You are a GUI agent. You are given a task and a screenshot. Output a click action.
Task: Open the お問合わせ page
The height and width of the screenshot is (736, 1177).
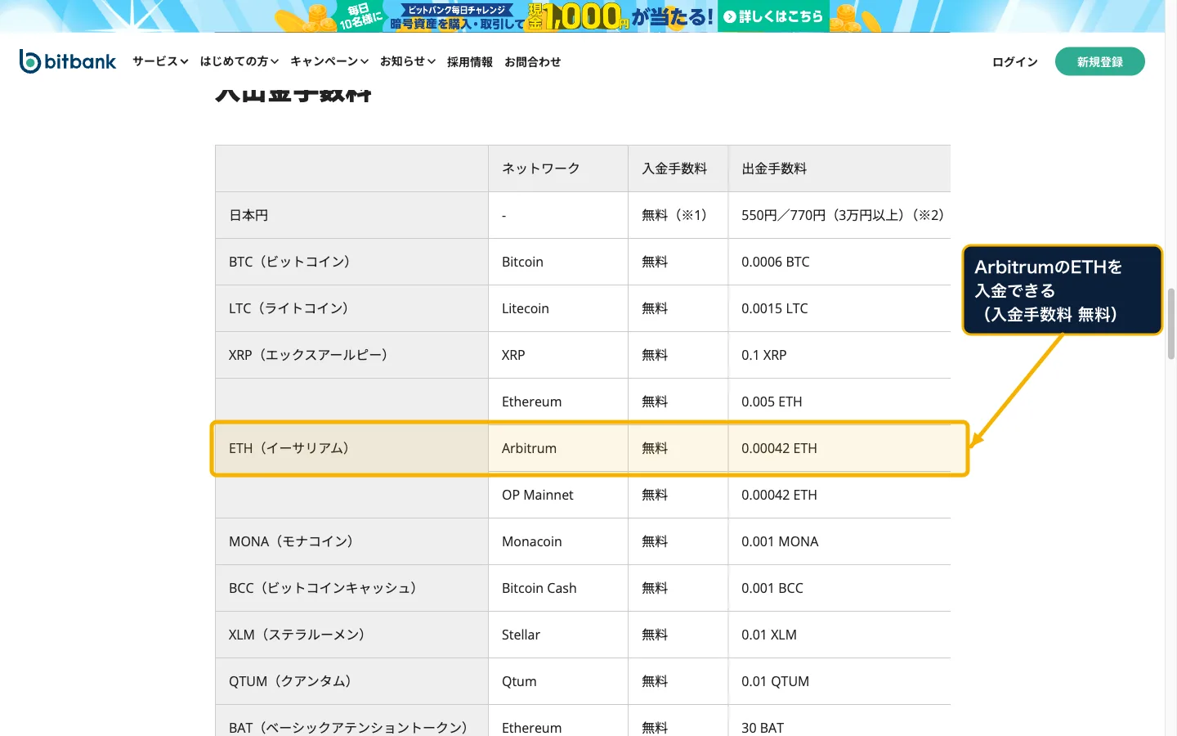point(533,62)
